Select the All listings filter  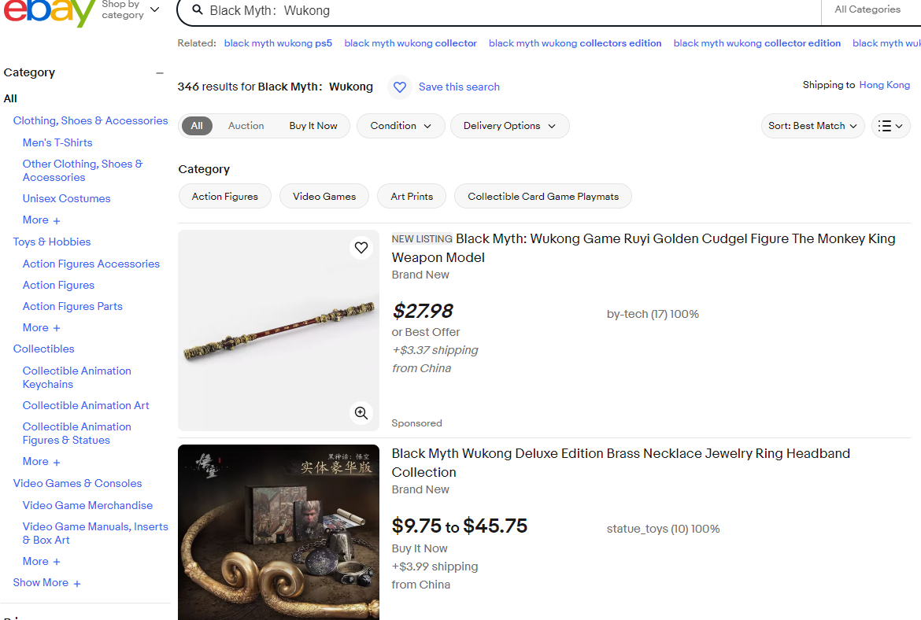pos(197,126)
